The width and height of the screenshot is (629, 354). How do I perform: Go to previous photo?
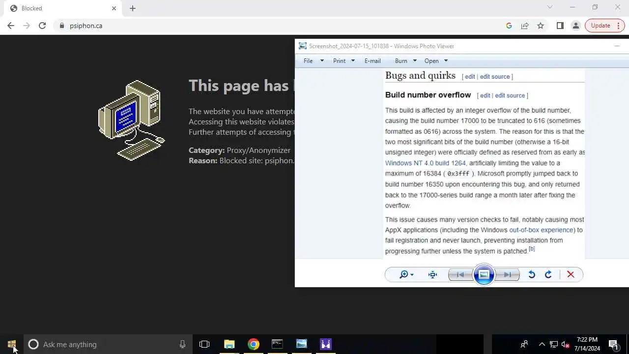(x=460, y=275)
